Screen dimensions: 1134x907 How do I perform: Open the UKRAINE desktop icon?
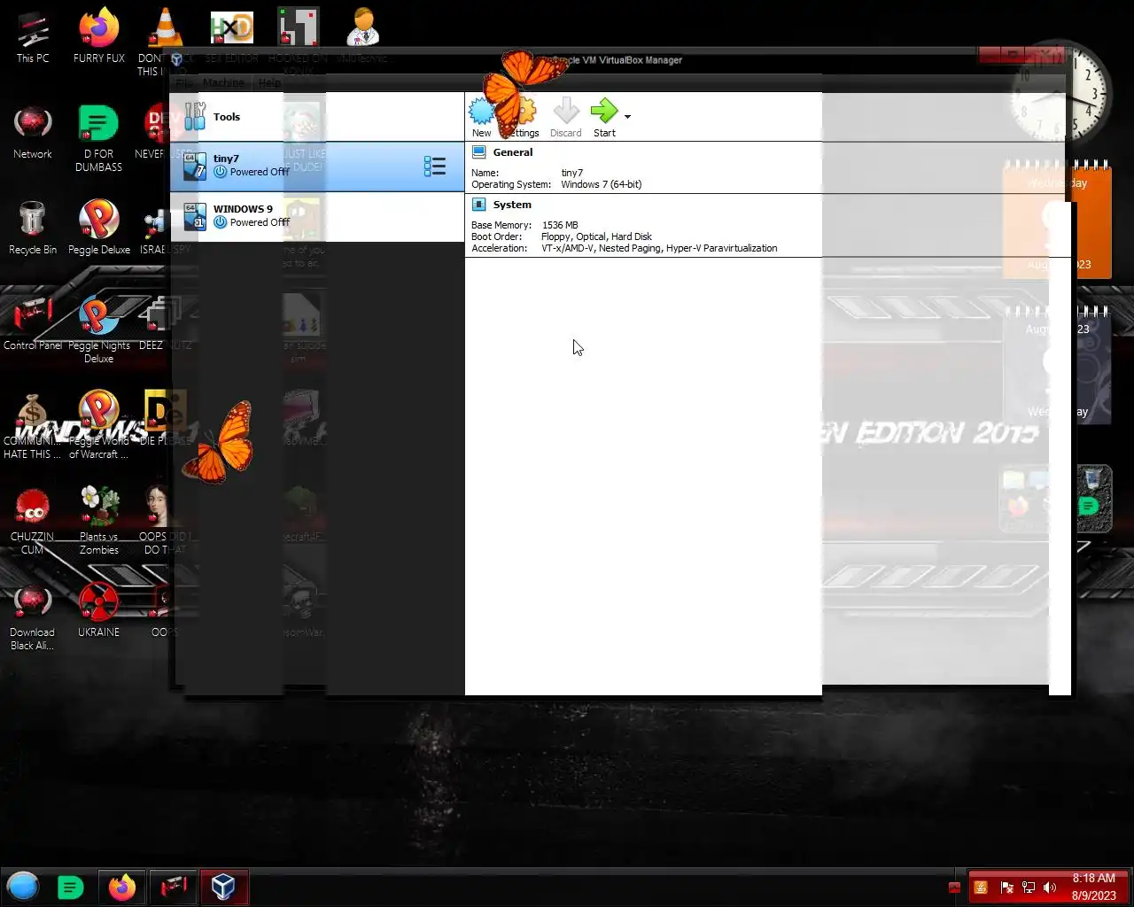[98, 611]
